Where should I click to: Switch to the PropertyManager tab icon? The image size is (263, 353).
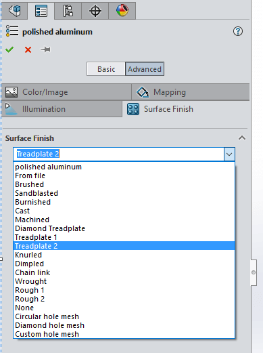point(41,11)
